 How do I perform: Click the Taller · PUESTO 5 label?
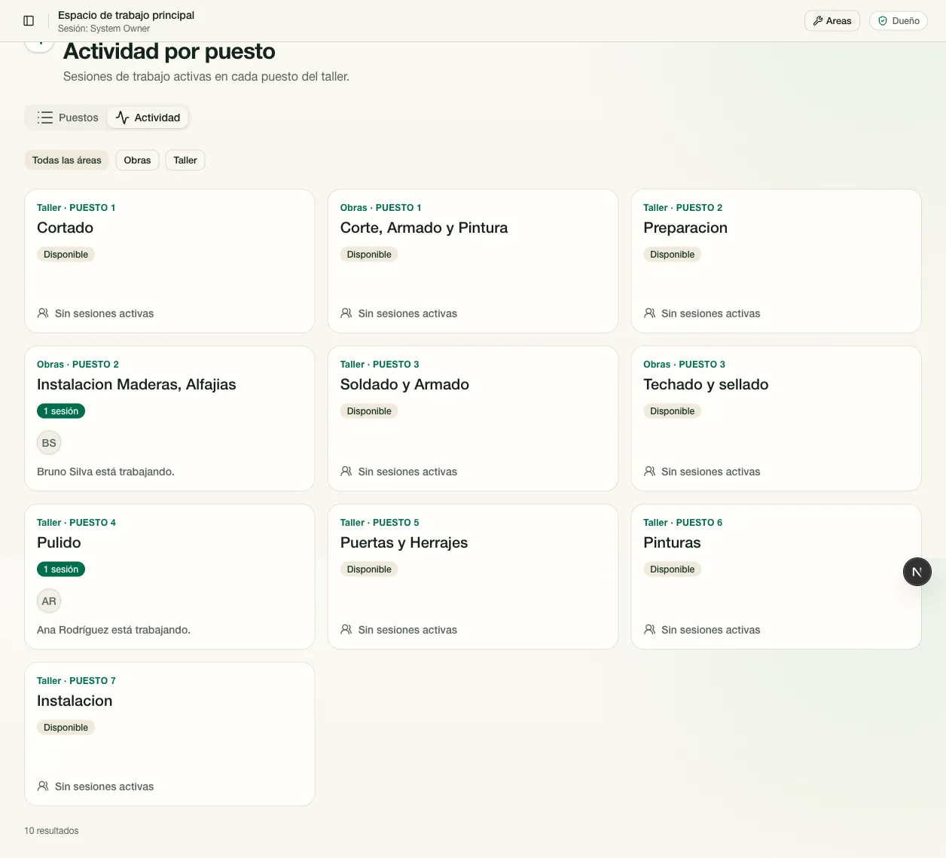[380, 523]
